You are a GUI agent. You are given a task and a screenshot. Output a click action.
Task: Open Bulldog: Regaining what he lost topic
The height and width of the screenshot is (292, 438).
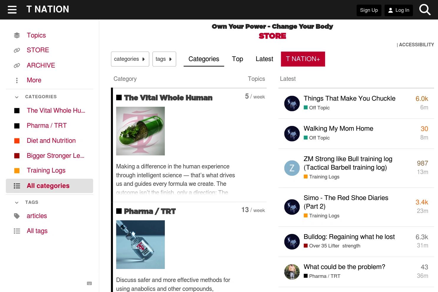click(x=349, y=237)
